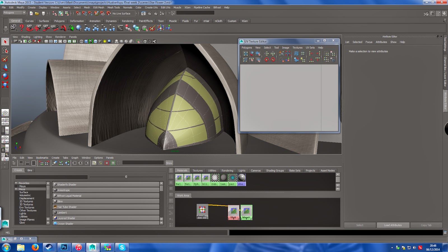448x252 pixels.
Task: Open Photoshop from the Windows taskbar
Action: pos(64,247)
